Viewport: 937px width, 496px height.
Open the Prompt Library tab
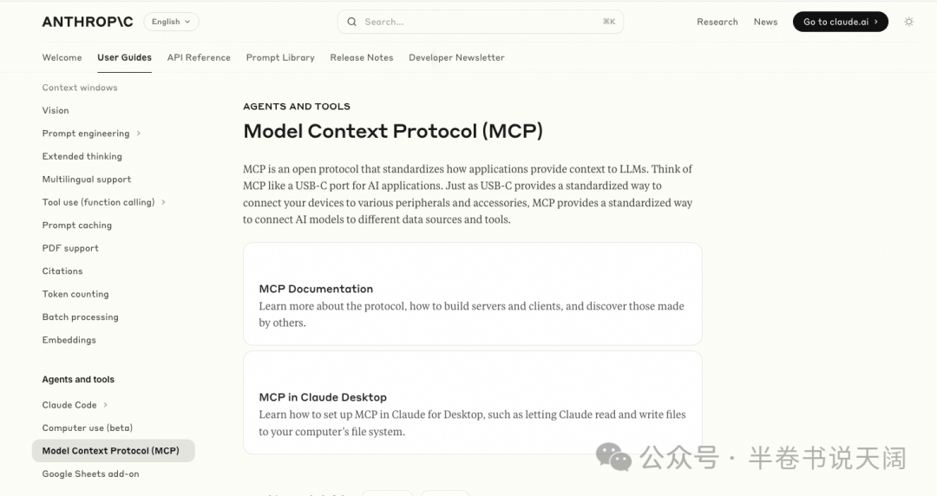coord(280,57)
